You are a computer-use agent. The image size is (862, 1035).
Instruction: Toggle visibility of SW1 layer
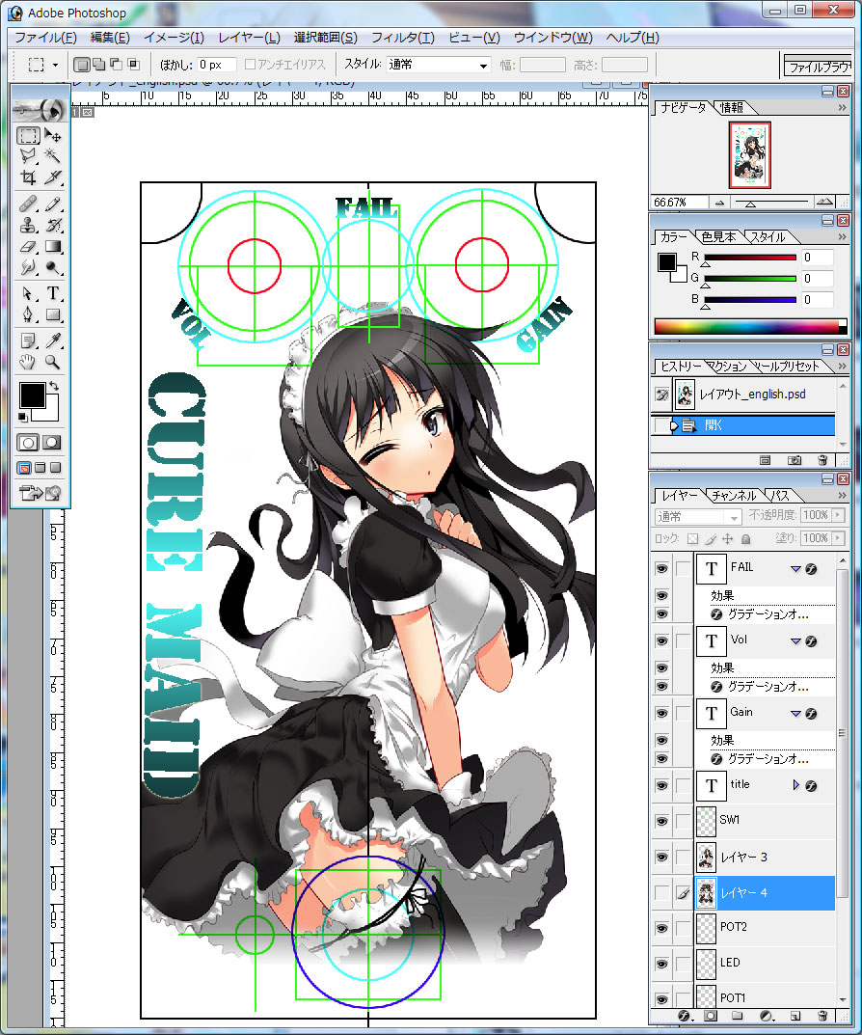pyautogui.click(x=662, y=821)
